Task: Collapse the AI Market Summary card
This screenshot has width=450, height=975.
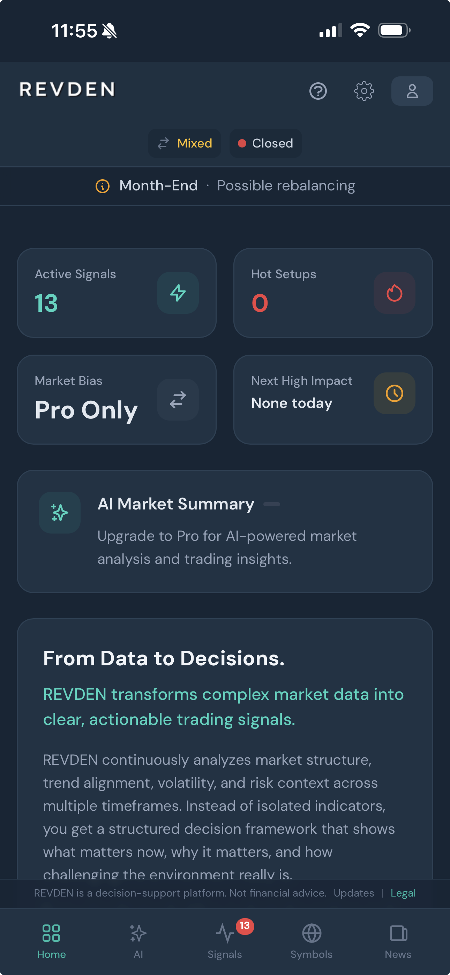Action: pos(272,504)
